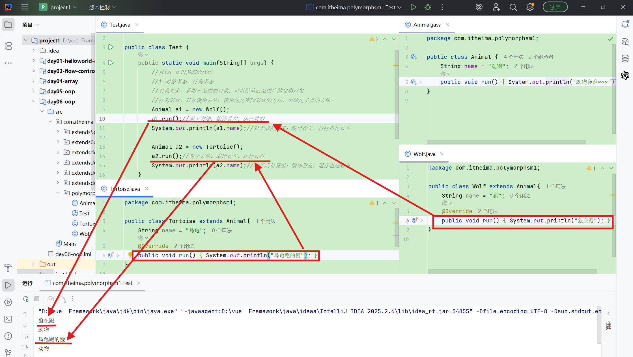
Task: Collapse the day06-oop module
Action: pyautogui.click(x=33, y=101)
